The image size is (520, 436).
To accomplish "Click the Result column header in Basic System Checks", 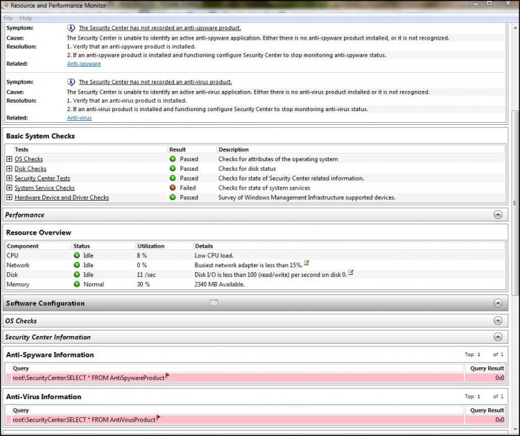I will tap(177, 150).
